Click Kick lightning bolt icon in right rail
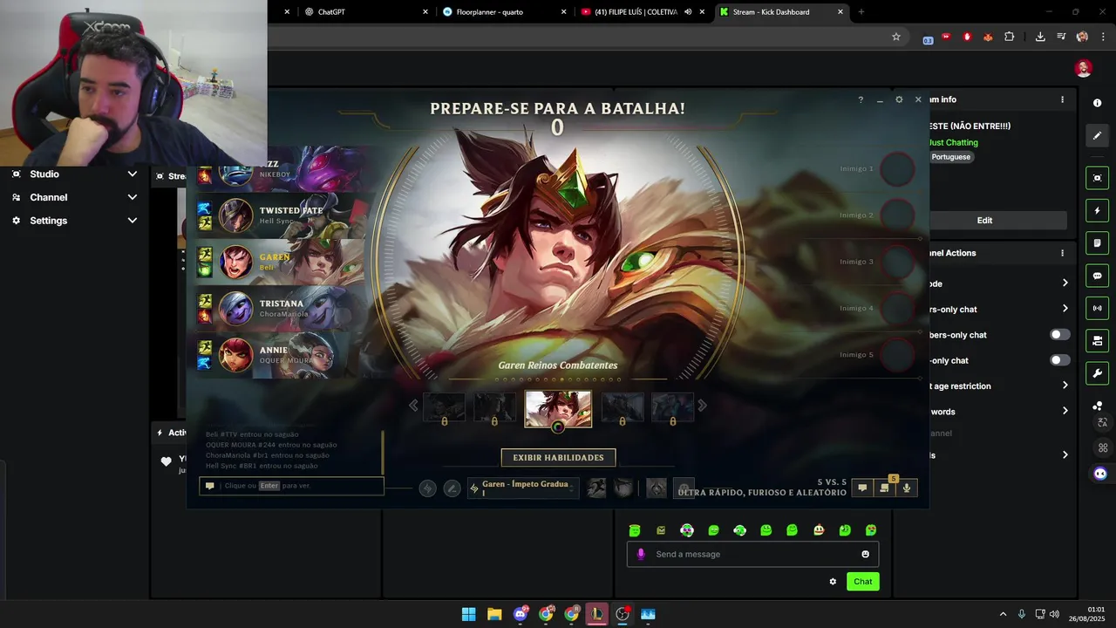Viewport: 1116px width, 628px height. click(1097, 211)
